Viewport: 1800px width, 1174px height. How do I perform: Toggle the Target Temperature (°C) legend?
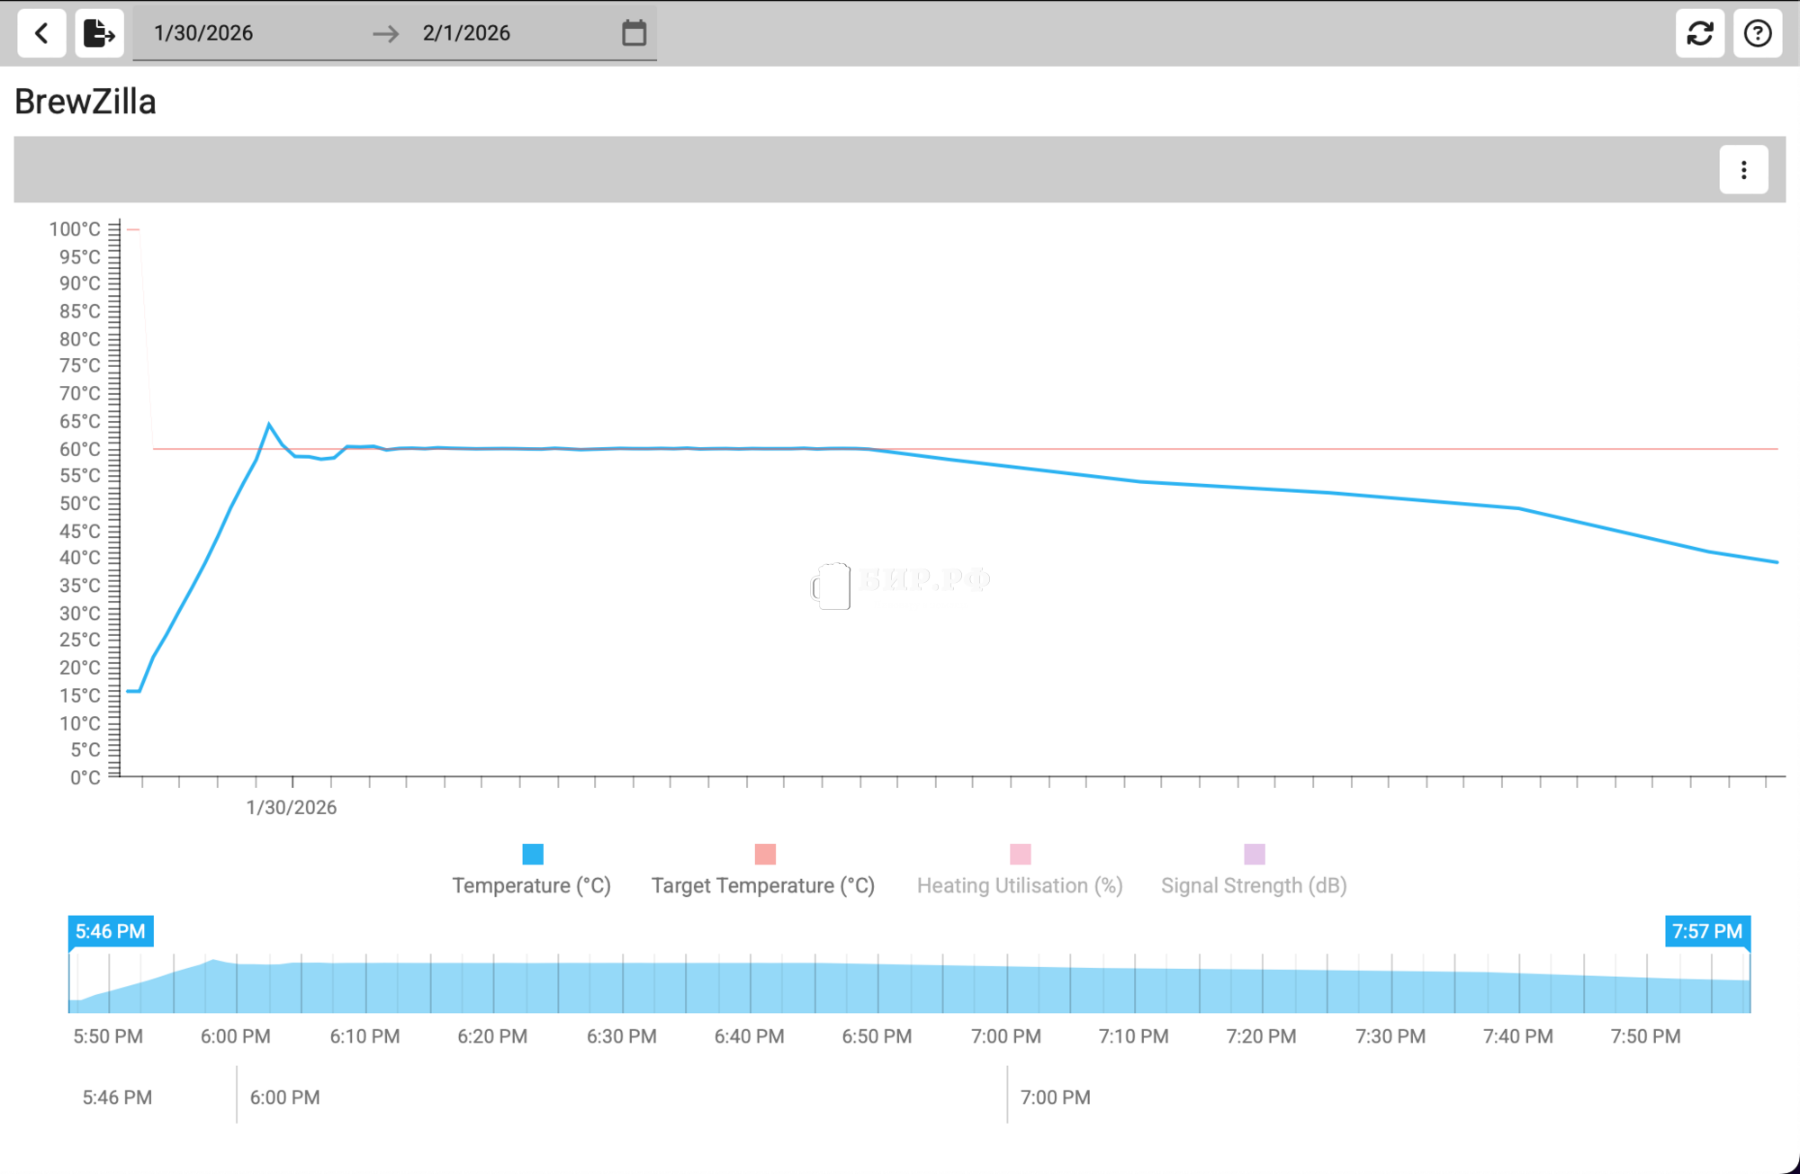pos(762,885)
